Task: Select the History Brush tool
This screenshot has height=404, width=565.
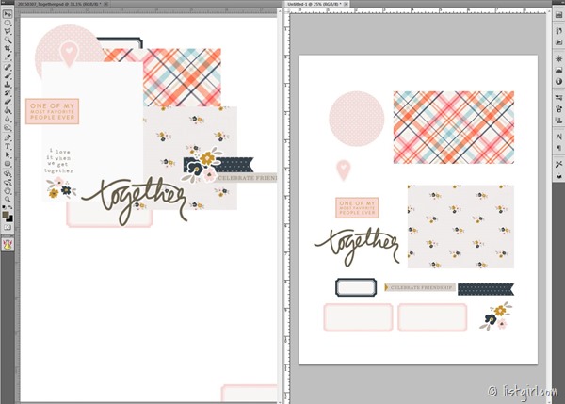Action: (8, 93)
